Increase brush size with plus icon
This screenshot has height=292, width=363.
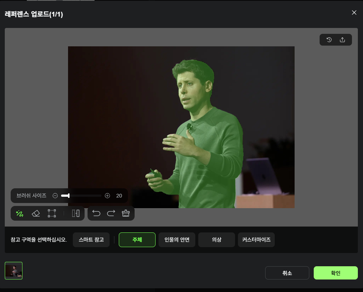click(107, 196)
